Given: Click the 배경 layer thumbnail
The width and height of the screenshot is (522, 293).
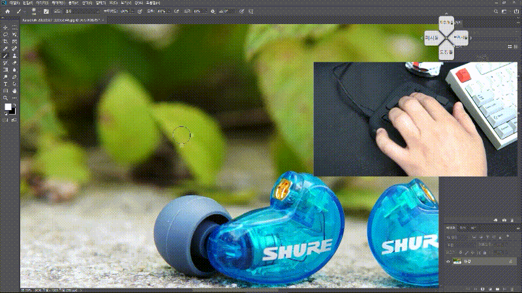Looking at the screenshot, I should click(457, 262).
